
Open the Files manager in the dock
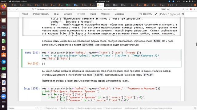point(4,20)
